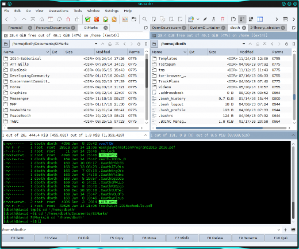Screen dimensions: 299x249
Task: Go back with toolbar left arrow
Action: tap(6, 19)
